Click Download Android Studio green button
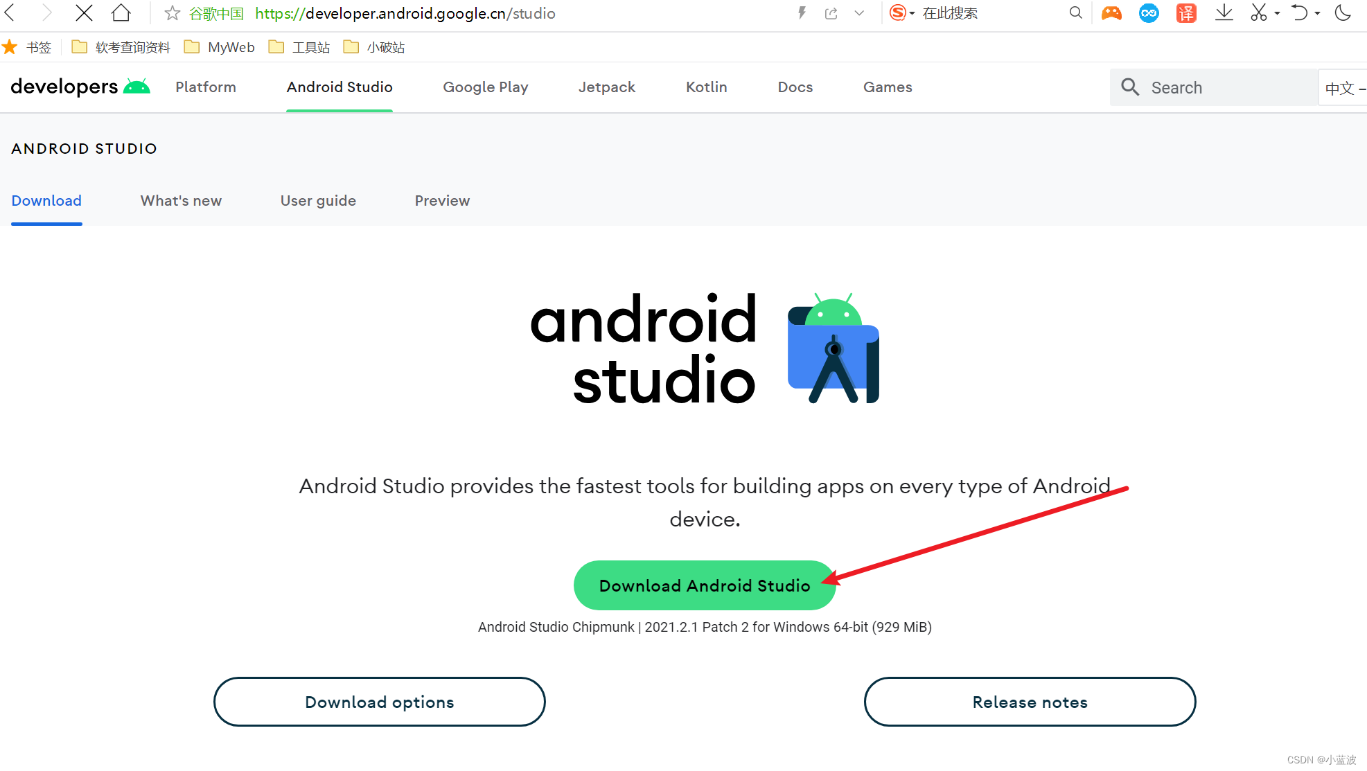 pos(704,585)
